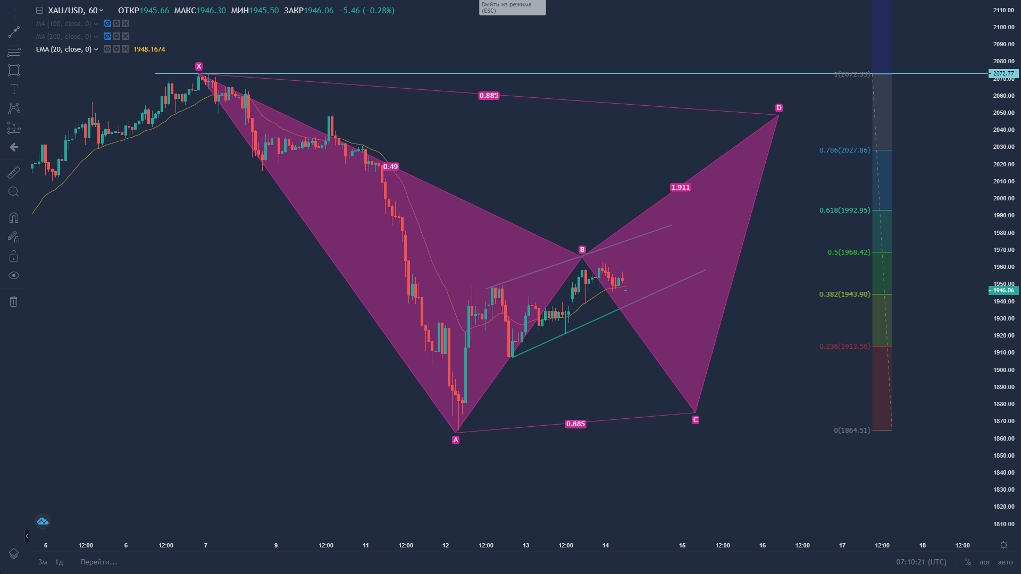Image resolution: width=1021 pixels, height=574 pixels.
Task: Expand the MA (200, close, 0) indicator menu
Action: point(96,37)
